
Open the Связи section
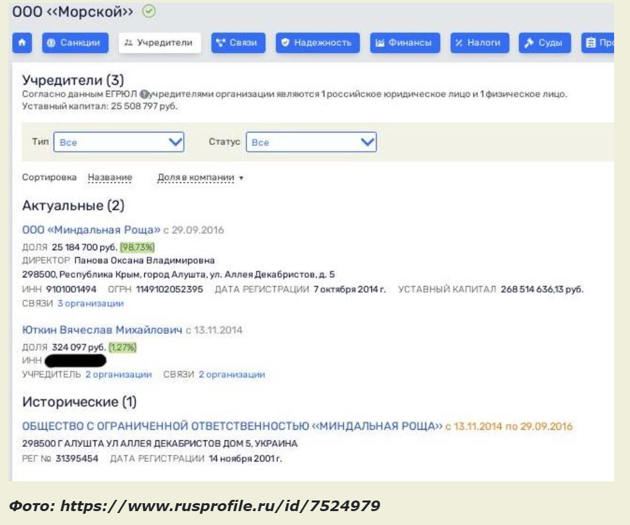[x=238, y=43]
